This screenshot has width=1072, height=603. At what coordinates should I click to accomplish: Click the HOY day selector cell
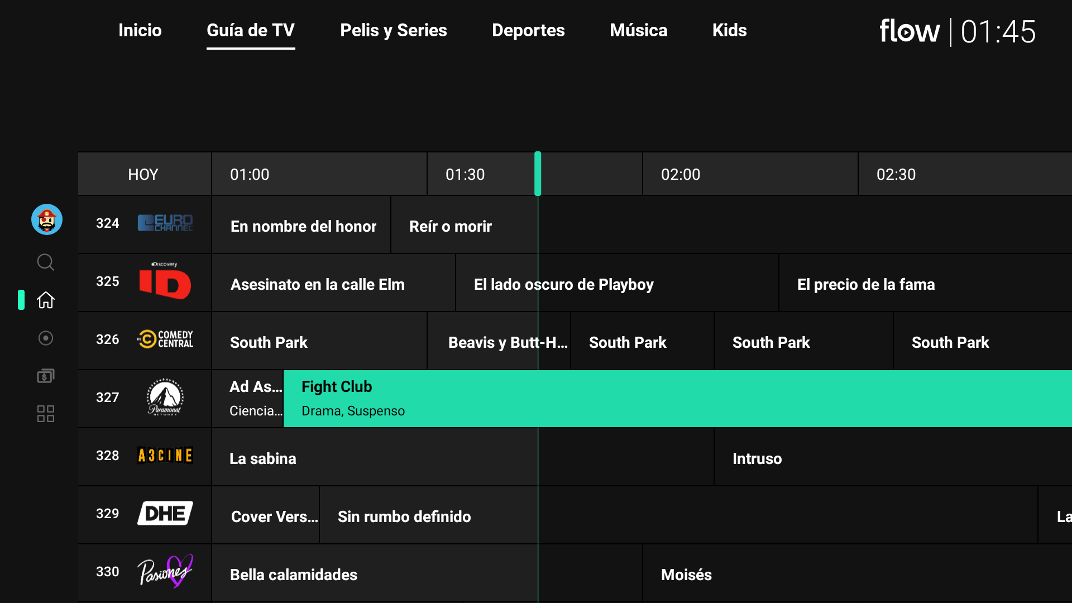[x=144, y=174]
